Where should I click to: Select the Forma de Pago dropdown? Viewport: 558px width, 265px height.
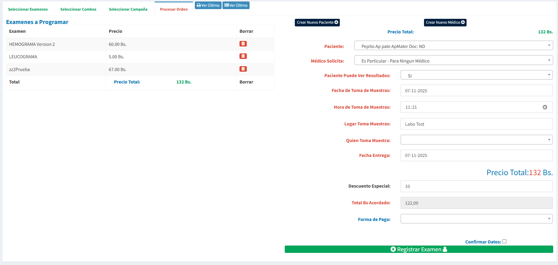[x=476, y=219]
